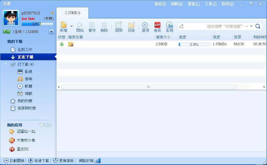Open the dropdown arrow beside 新增
The width and height of the screenshot is (267, 165).
72,26
